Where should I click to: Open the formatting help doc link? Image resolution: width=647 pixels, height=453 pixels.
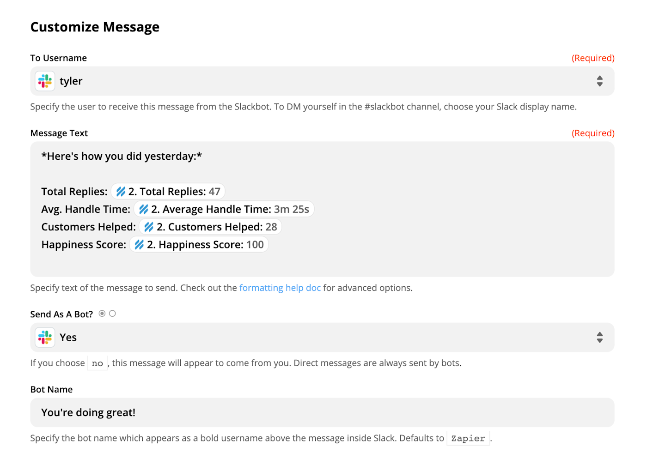280,288
